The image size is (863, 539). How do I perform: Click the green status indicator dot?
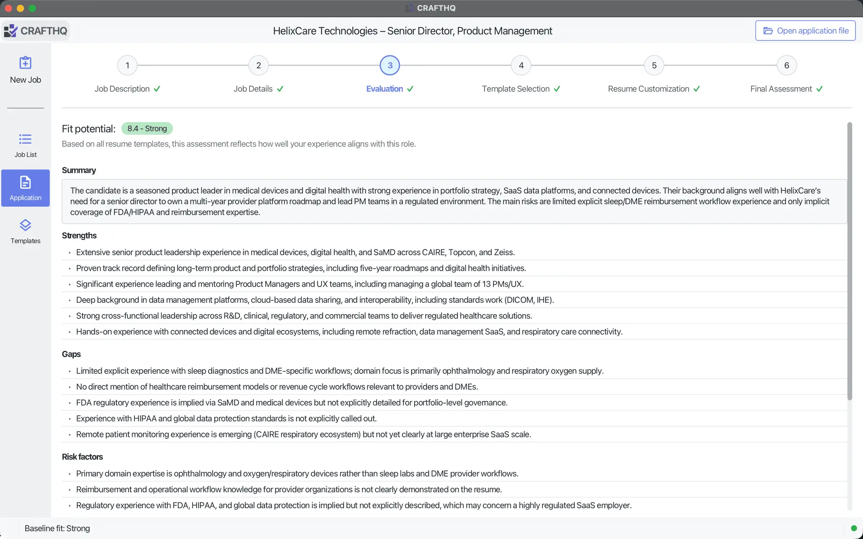click(x=854, y=528)
